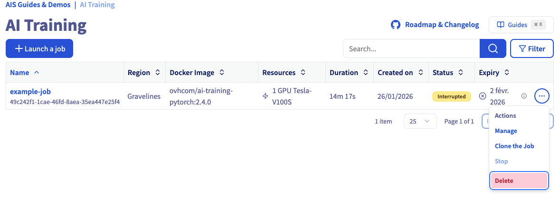This screenshot has height=200, width=560.
Task: Choose Clone the Job menu entry
Action: point(514,146)
